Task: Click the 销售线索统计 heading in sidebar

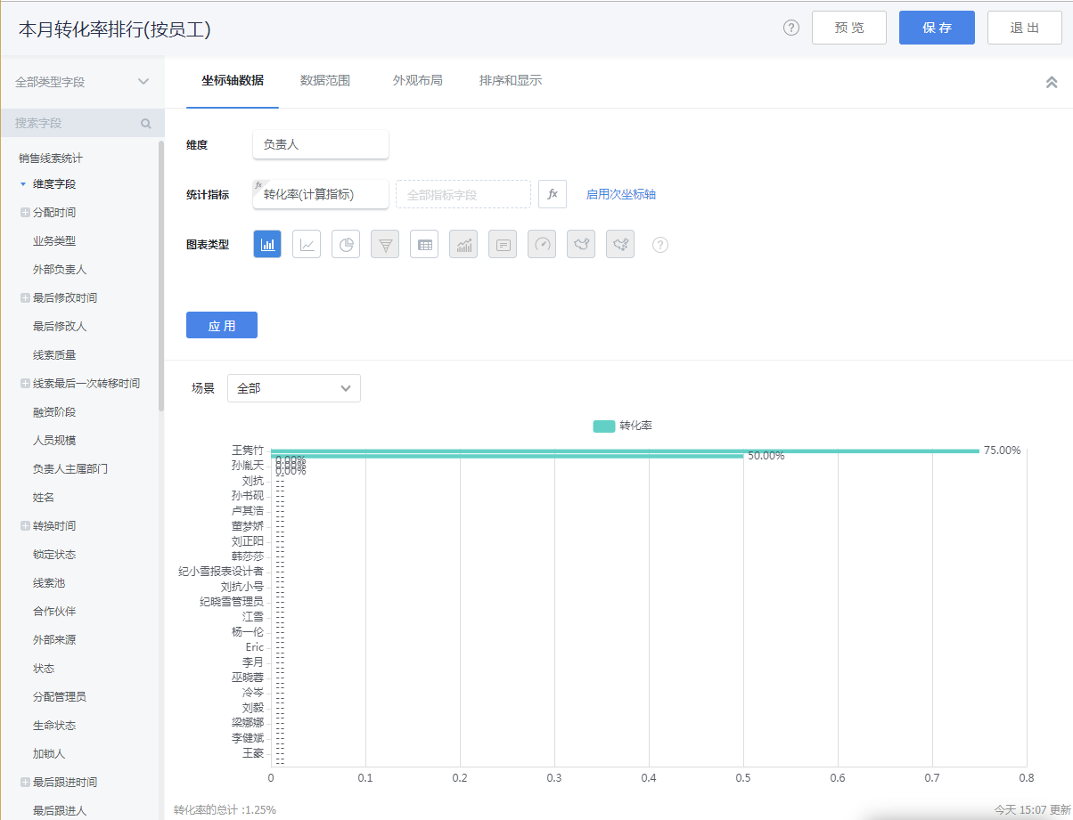Action: tap(51, 158)
